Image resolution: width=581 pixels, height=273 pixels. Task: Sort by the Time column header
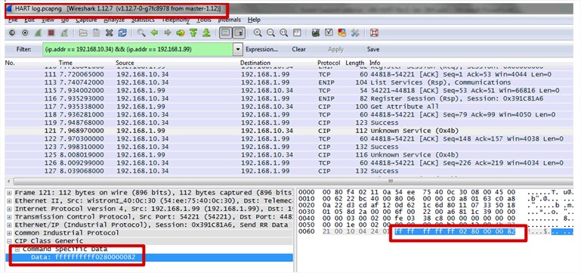(x=66, y=63)
